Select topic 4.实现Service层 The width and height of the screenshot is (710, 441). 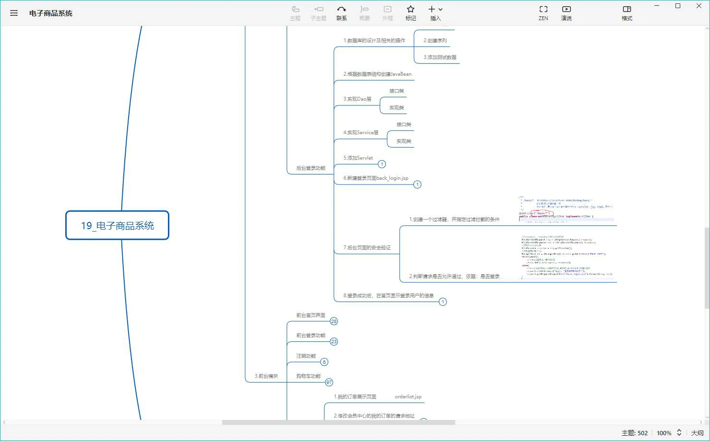[361, 133]
